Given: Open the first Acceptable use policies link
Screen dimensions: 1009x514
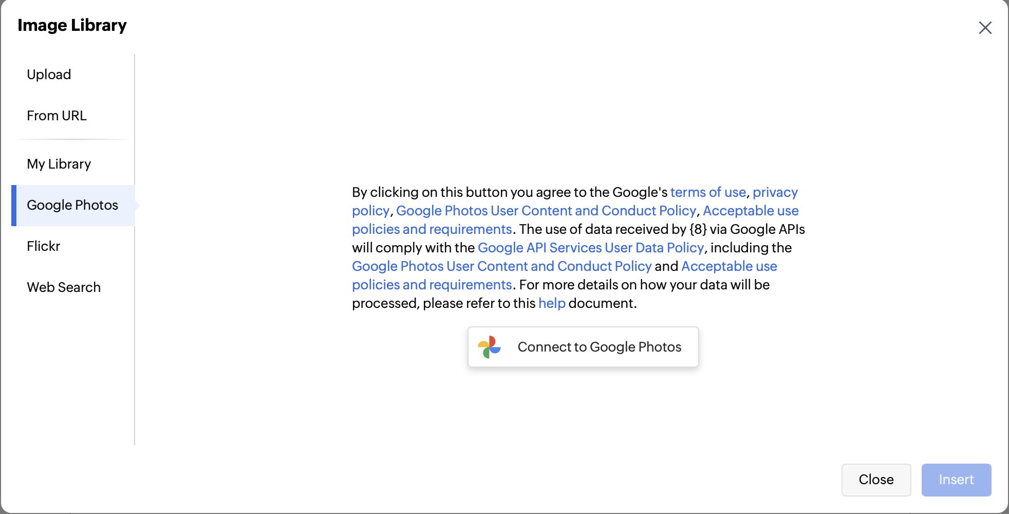Looking at the screenshot, I should coord(750,211).
